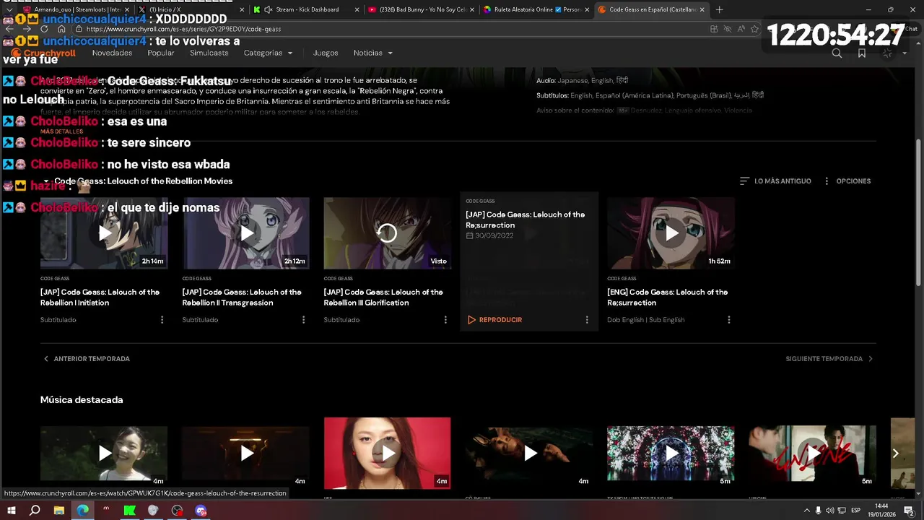Play the [ENG] Re;surrection movie thumbnail
This screenshot has height=520, width=924.
click(671, 233)
